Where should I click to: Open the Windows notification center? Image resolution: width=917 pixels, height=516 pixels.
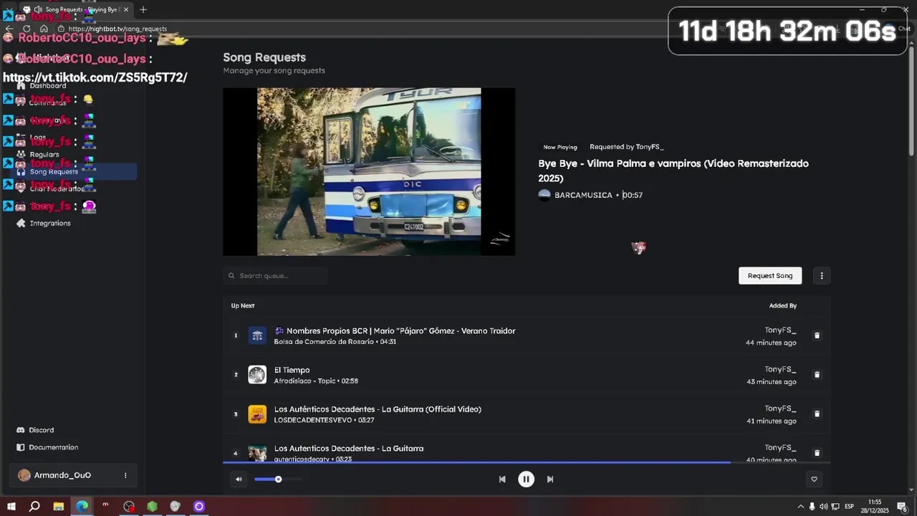click(x=902, y=507)
